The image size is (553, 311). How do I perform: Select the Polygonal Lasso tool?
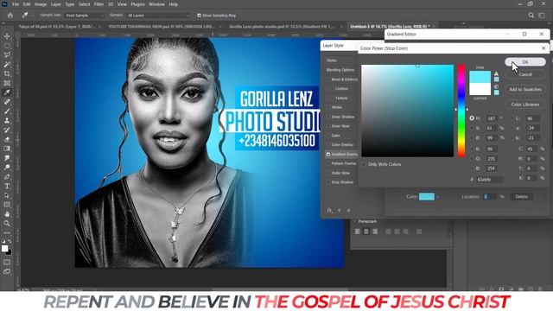7,55
